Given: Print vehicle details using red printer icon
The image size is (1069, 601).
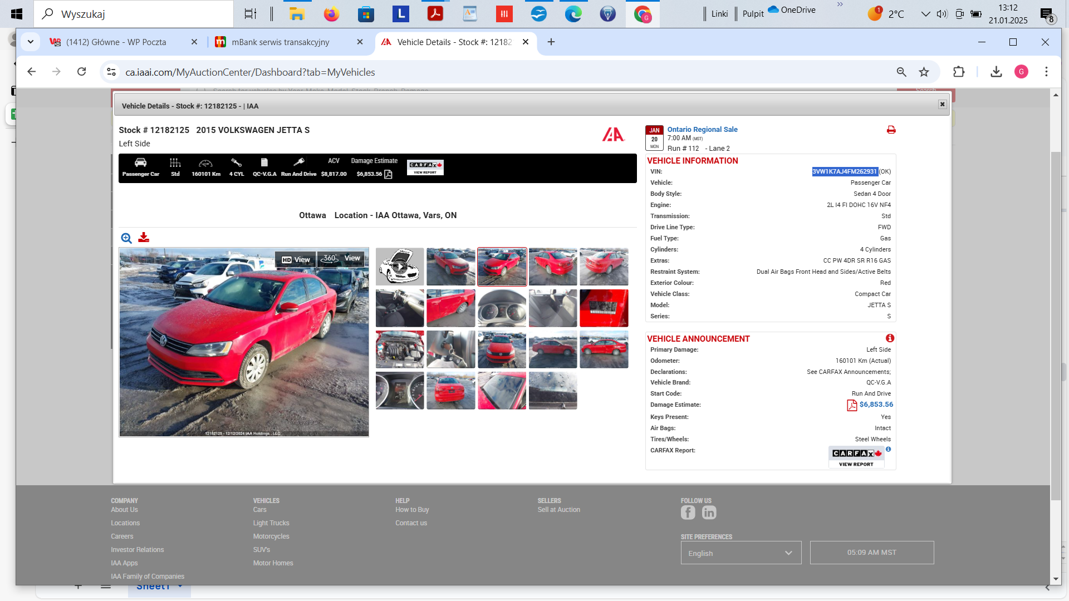Looking at the screenshot, I should point(891,130).
